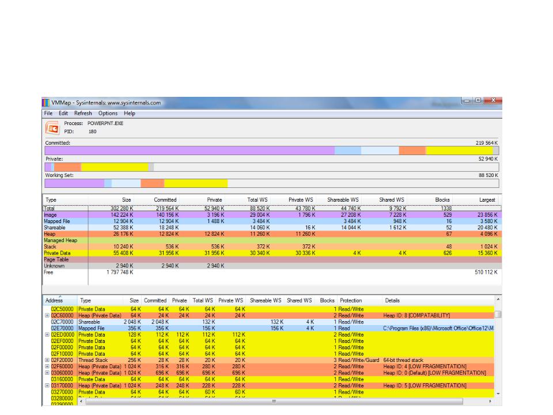Viewport: 553px width, 415px height.
Task: Open the Help menu
Action: [130, 114]
